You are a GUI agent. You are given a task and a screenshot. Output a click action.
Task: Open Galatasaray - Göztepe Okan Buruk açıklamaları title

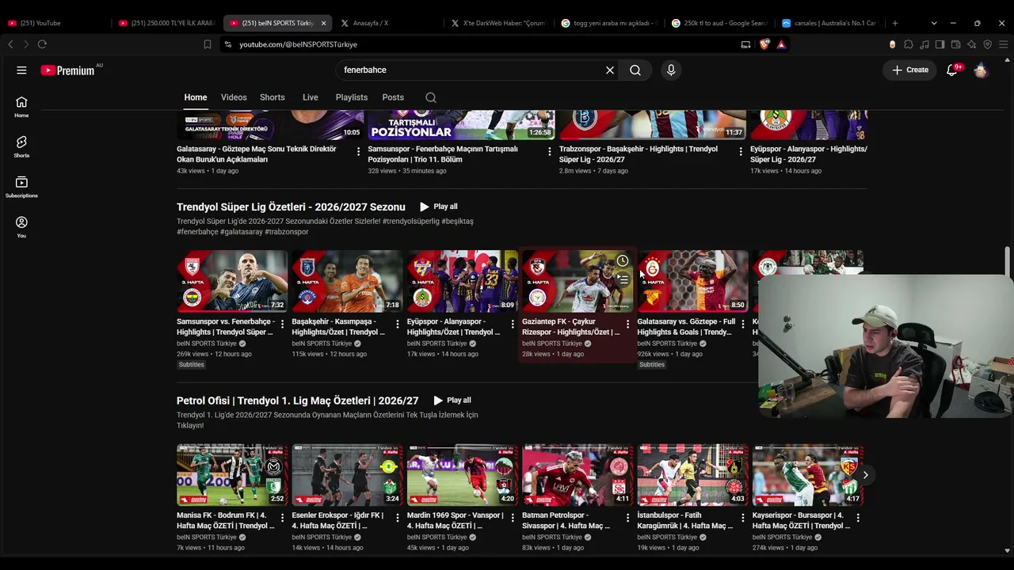point(257,154)
